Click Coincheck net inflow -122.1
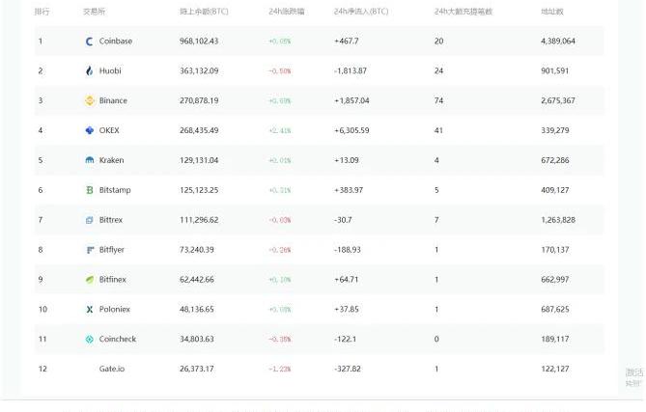 pos(346,339)
